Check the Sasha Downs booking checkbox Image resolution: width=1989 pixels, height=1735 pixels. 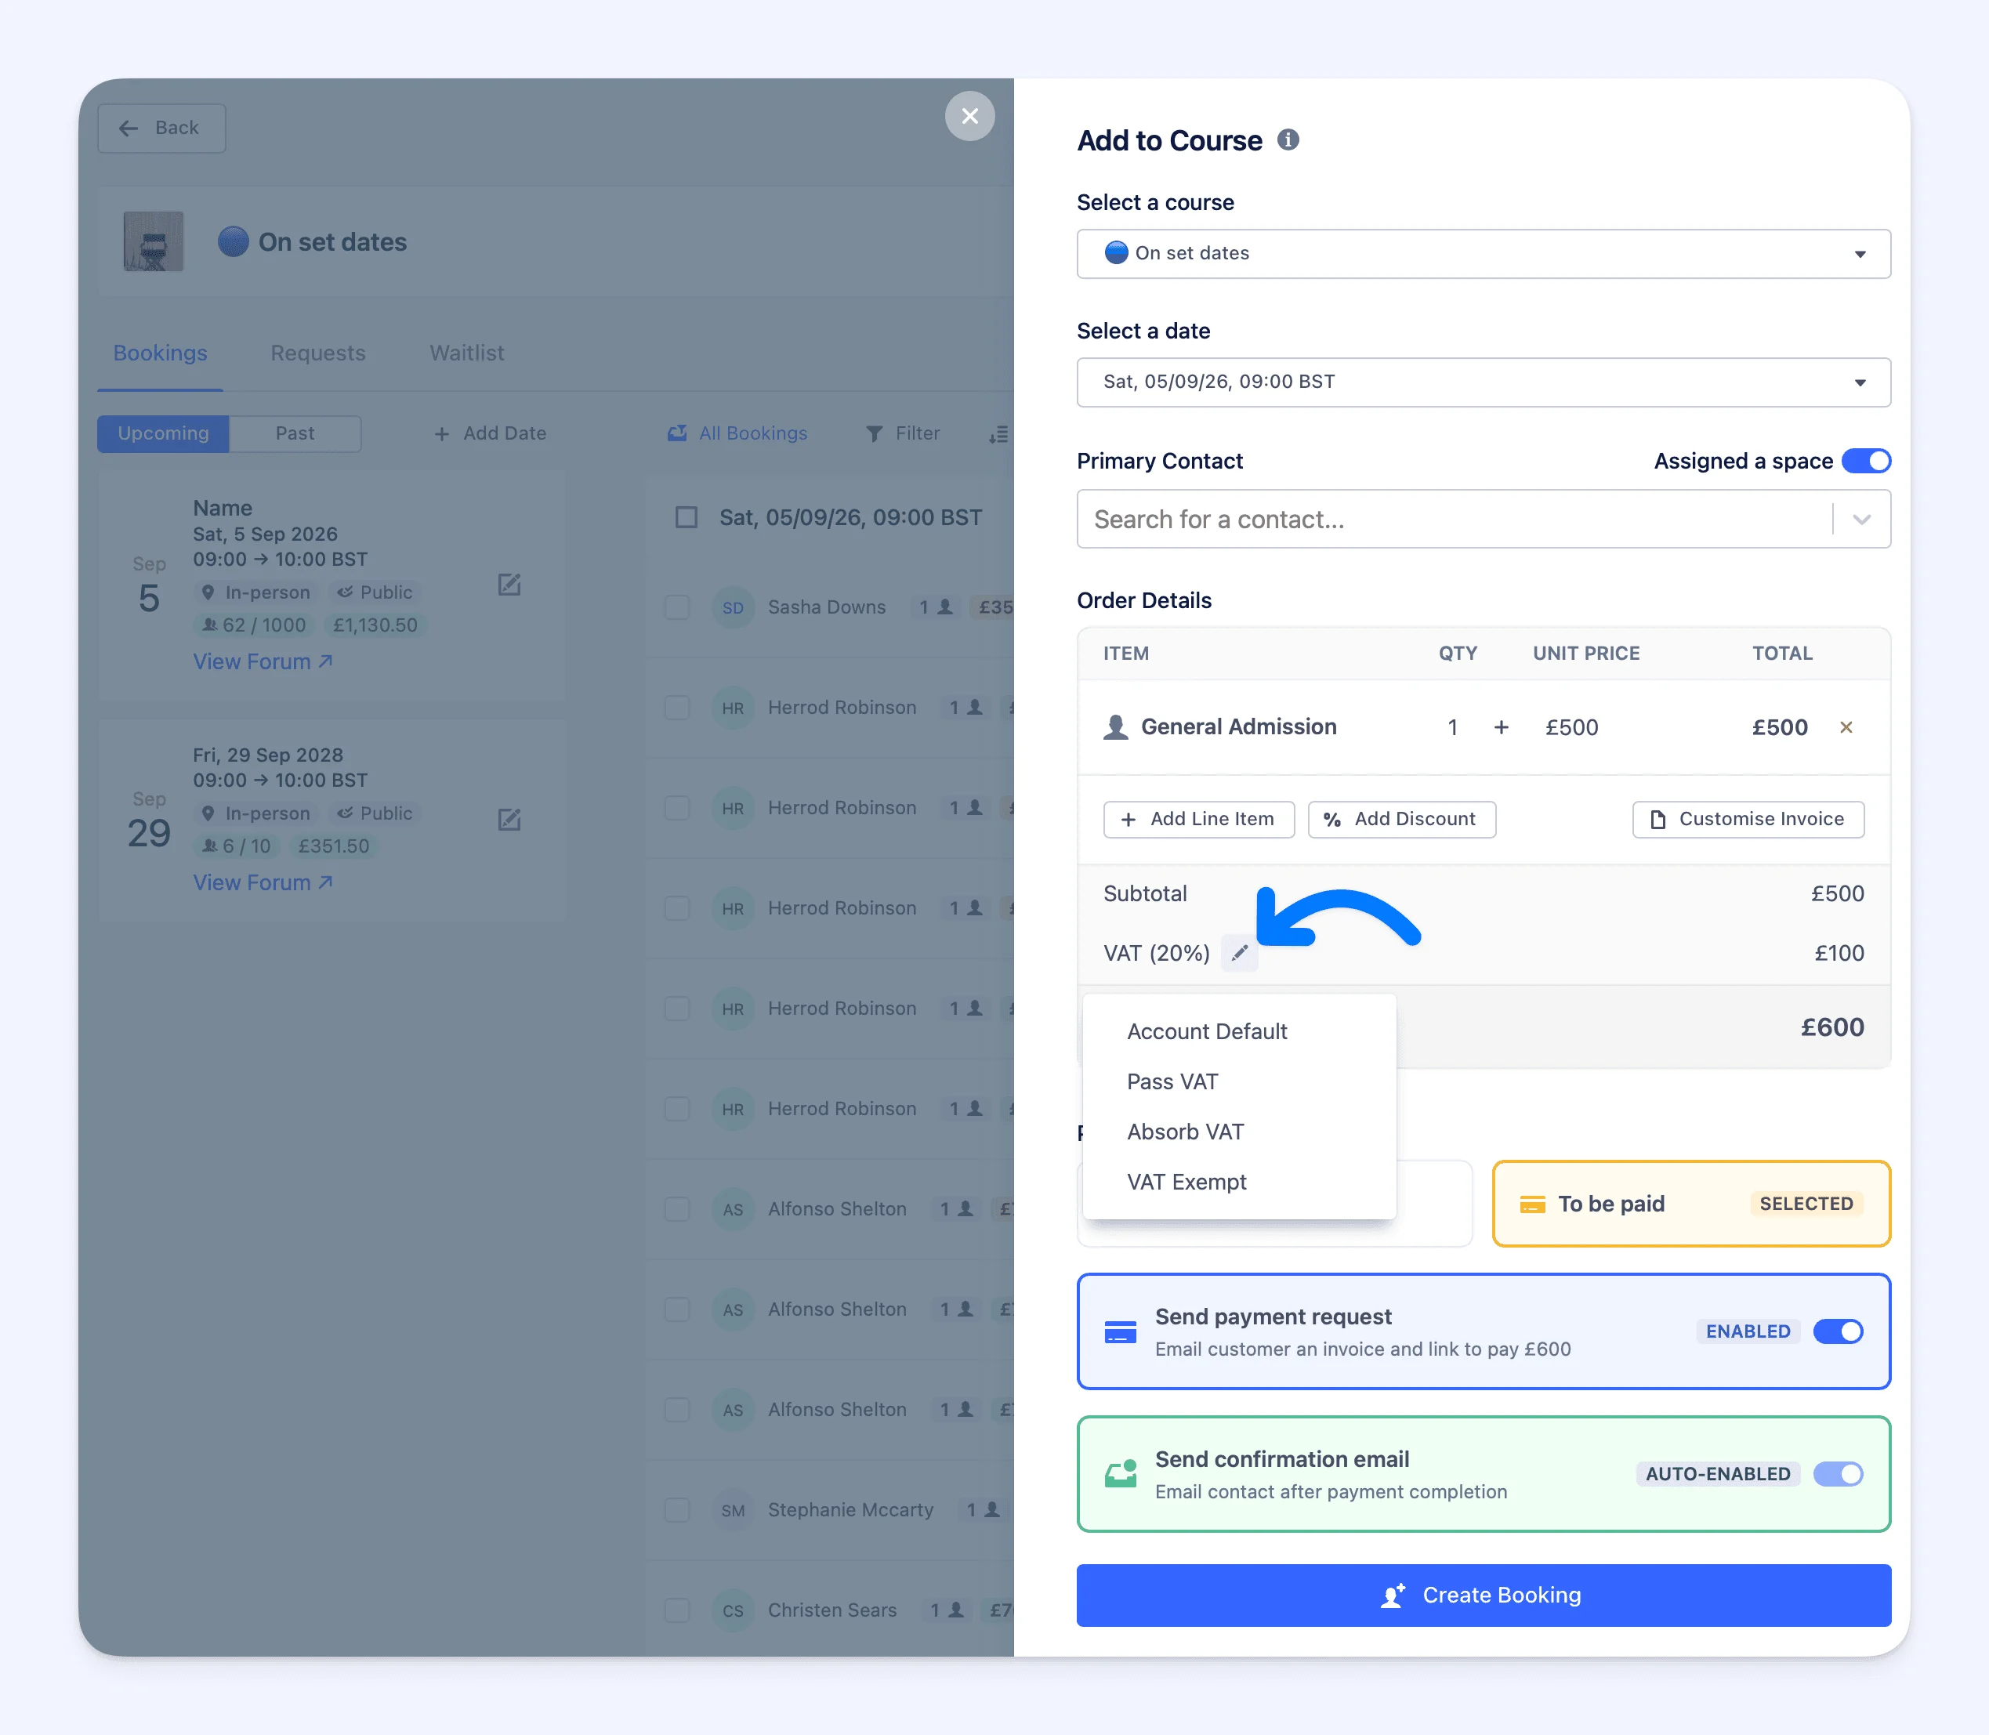pyautogui.click(x=677, y=607)
